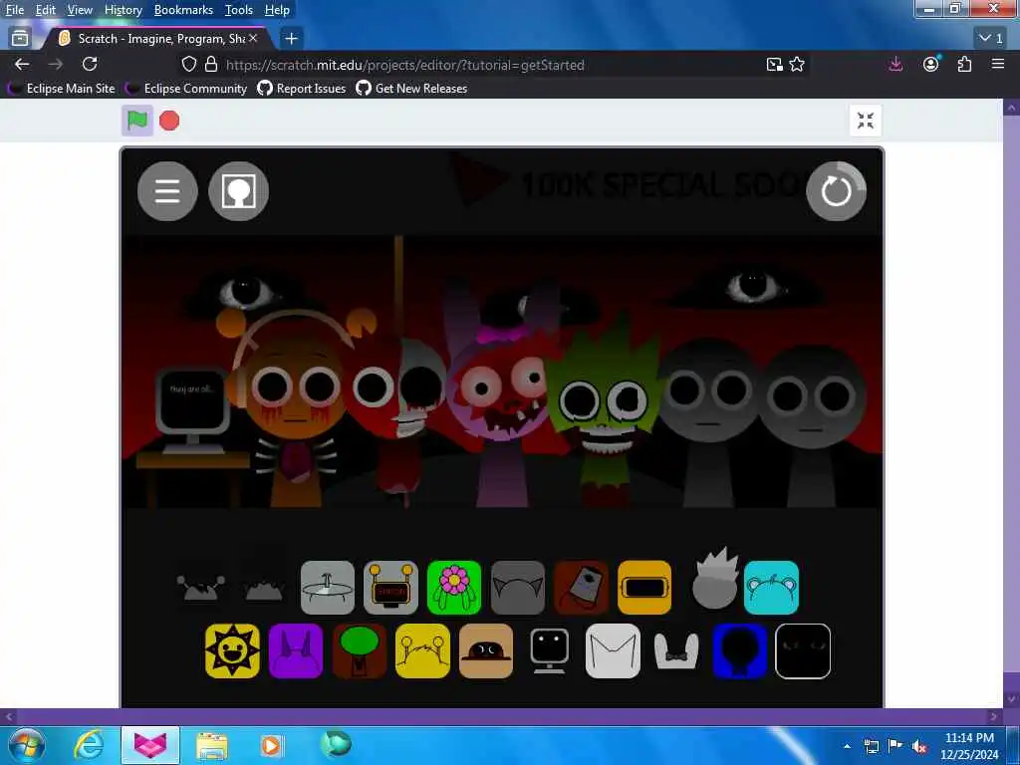1020x765 pixels.
Task: Select the gray cat-ears sound icon
Action: point(518,588)
